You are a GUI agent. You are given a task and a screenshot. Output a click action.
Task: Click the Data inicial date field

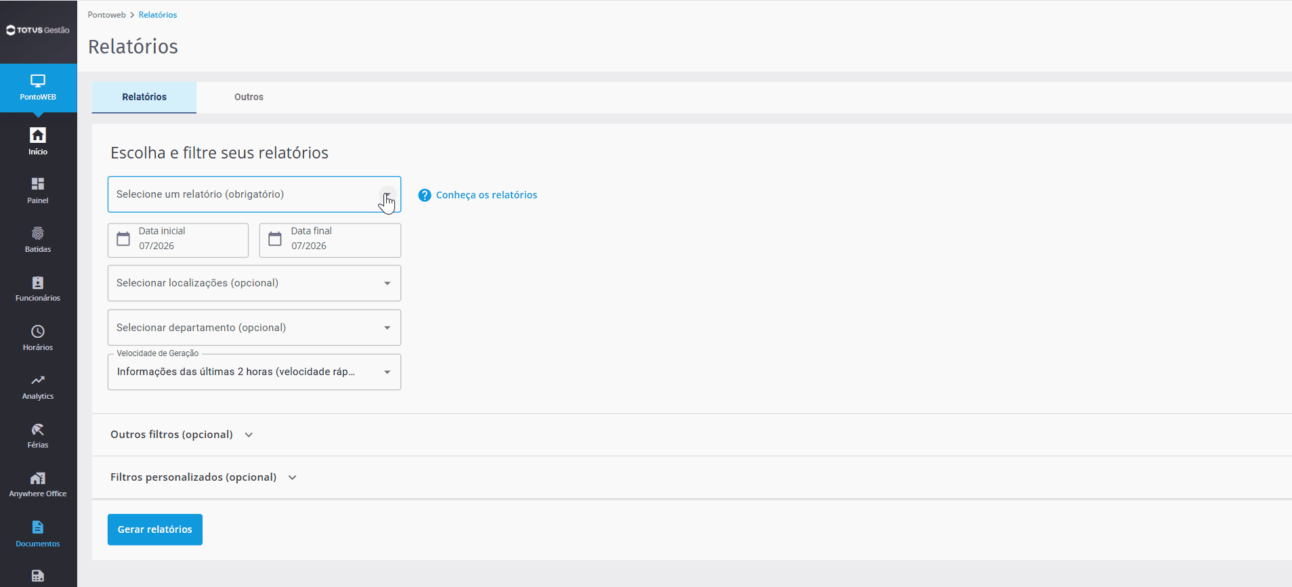[x=178, y=240]
